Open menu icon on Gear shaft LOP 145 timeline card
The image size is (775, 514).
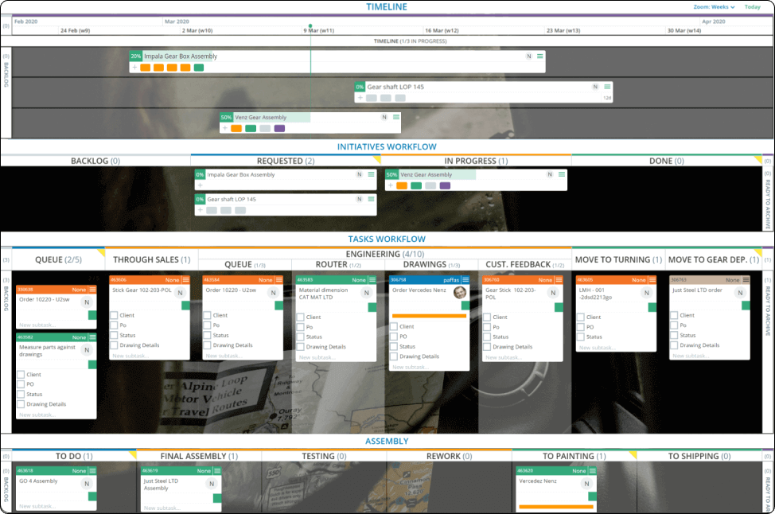tap(607, 87)
